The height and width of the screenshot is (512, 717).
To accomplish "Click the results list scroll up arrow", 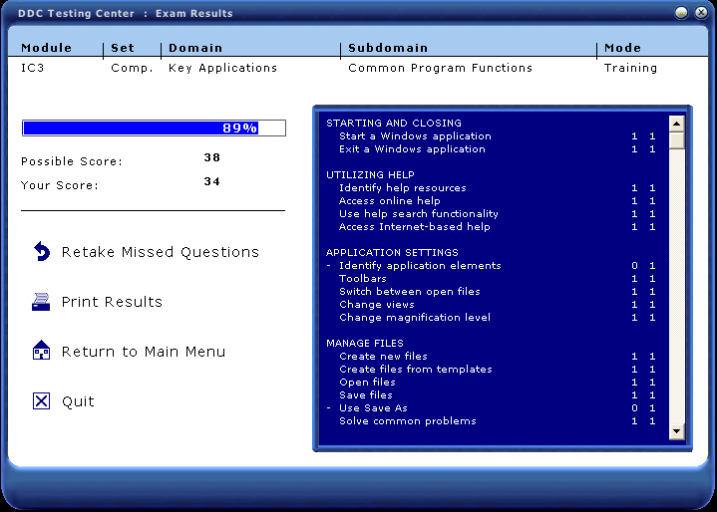I will tap(676, 124).
